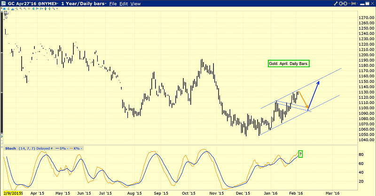
Task: Click the green question mark box
Action: 301,154
